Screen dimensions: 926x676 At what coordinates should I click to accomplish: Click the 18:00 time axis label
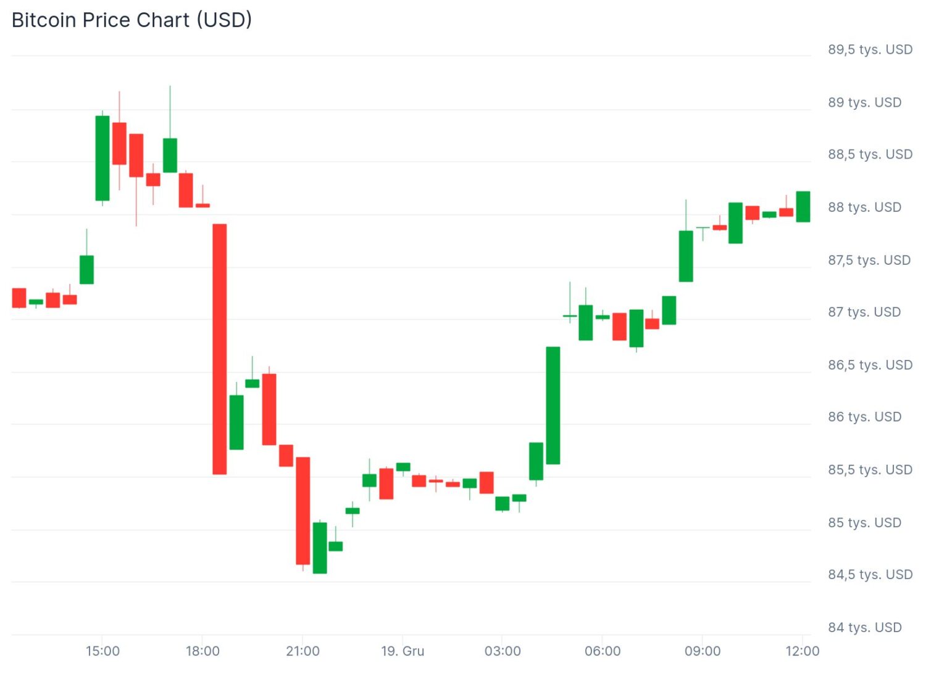(x=202, y=651)
